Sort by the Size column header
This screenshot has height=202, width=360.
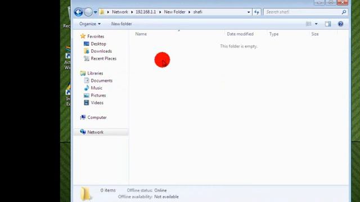point(315,34)
